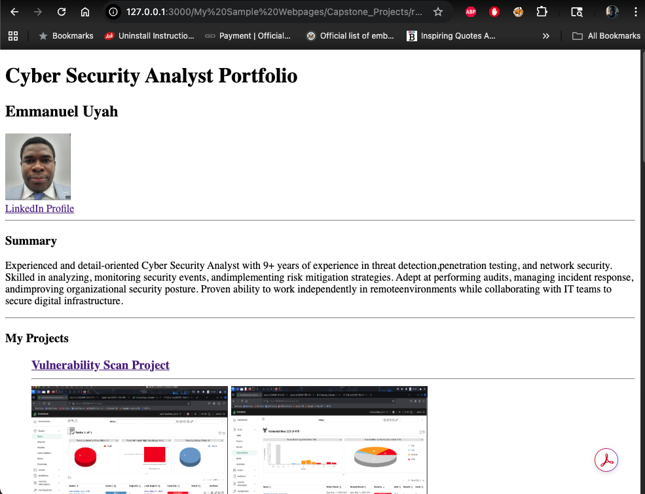Reload the current page

click(x=62, y=12)
